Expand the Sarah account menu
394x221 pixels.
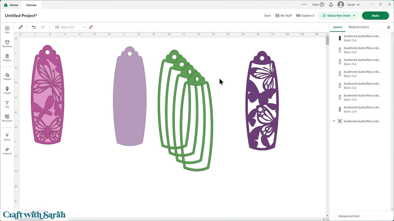(354, 4)
